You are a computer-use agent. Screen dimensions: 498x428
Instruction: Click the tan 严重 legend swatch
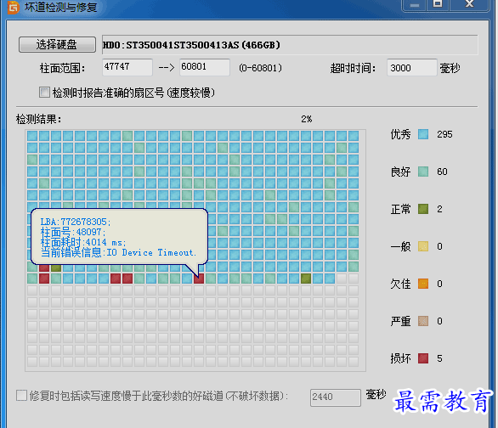[423, 321]
